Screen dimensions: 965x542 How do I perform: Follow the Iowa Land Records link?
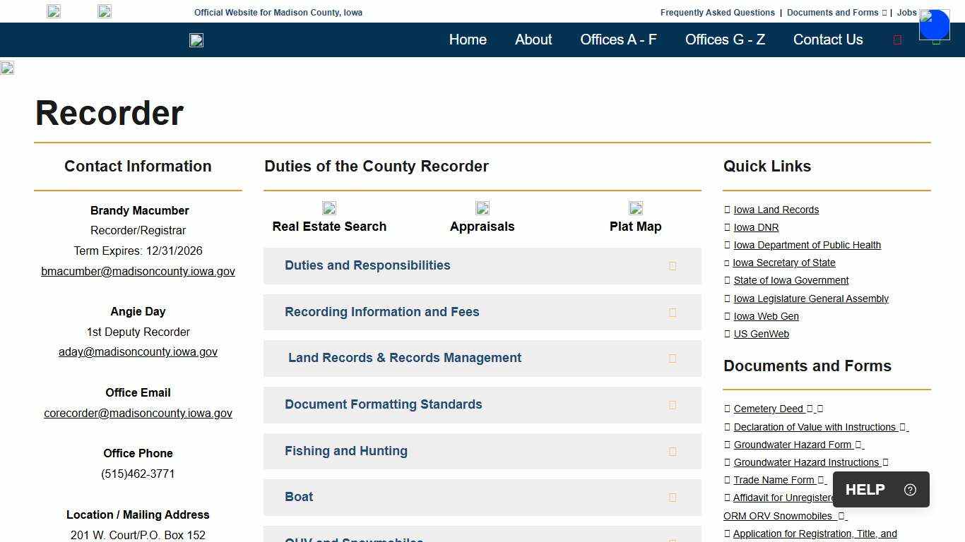point(776,209)
